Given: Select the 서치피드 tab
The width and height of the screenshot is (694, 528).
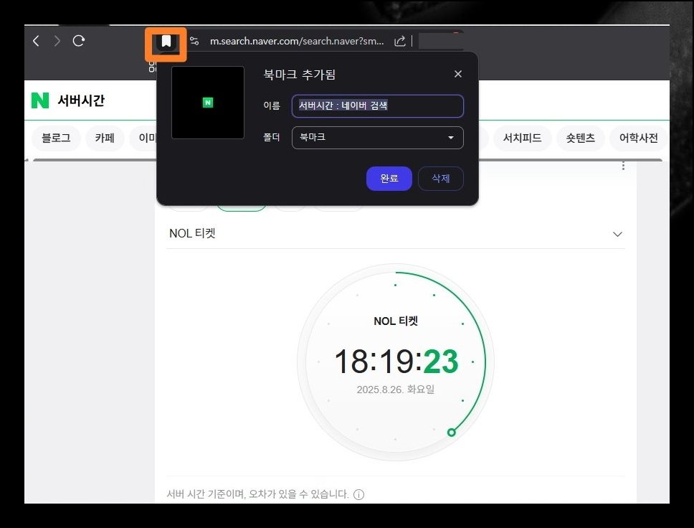Looking at the screenshot, I should (x=522, y=138).
